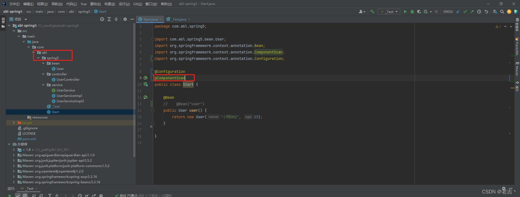Collapse the src folder
520x197 pixels.
(14, 31)
